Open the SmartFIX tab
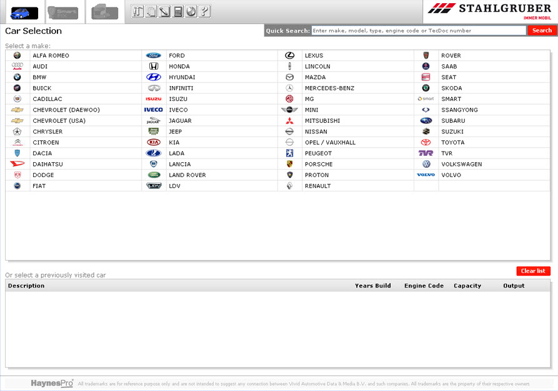Viewport: 558px width, 391px height. (x=63, y=13)
